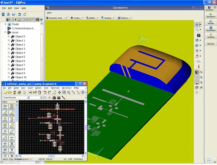Click the Layout window horizontal scrollbar thumb
This screenshot has height=165, width=217.
[x=52, y=156]
